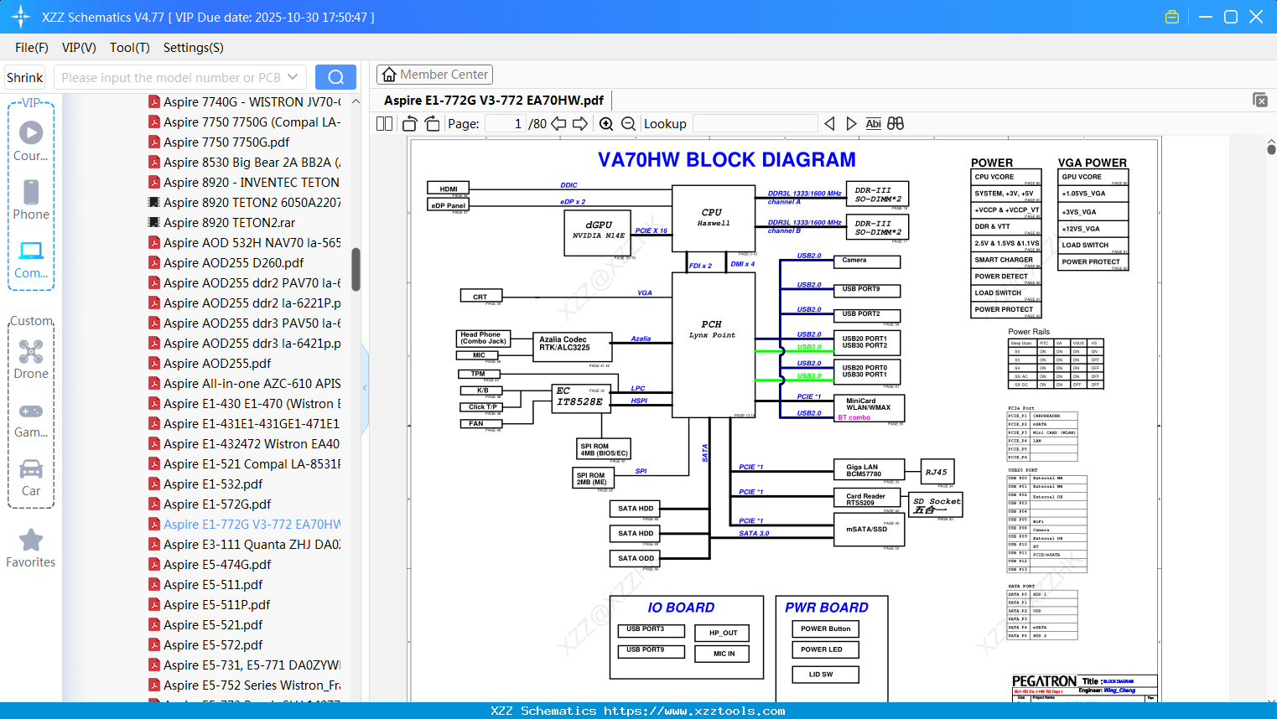This screenshot has height=719, width=1277.
Task: Rotate page counterclockwise using toolbar icon
Action: pos(410,124)
